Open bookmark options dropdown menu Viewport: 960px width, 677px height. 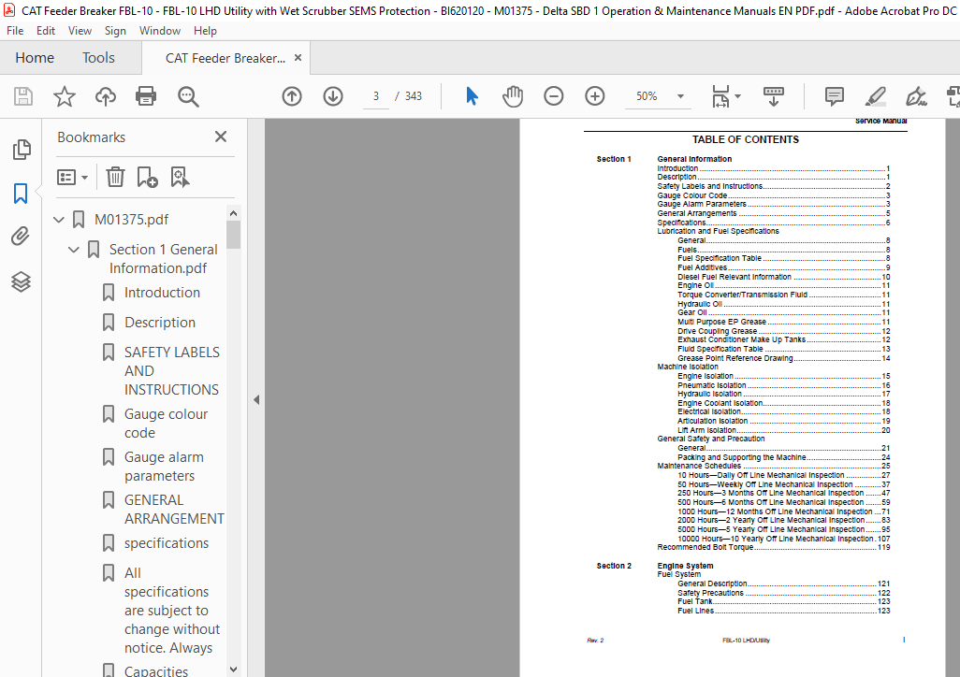(x=73, y=178)
